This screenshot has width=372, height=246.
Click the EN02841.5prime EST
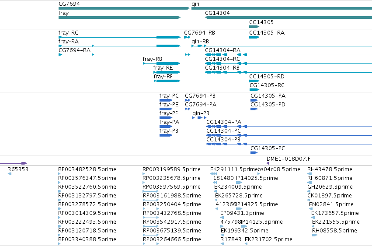[x=331, y=205]
